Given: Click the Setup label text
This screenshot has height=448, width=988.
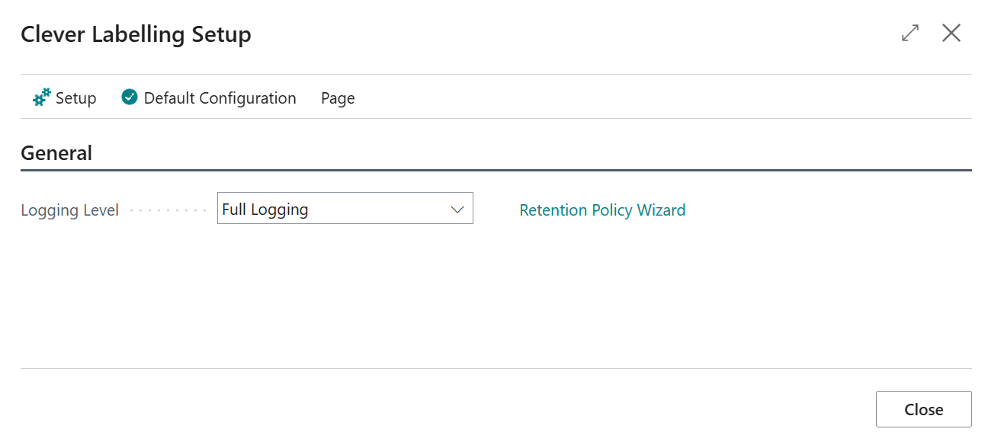Looking at the screenshot, I should (x=76, y=98).
